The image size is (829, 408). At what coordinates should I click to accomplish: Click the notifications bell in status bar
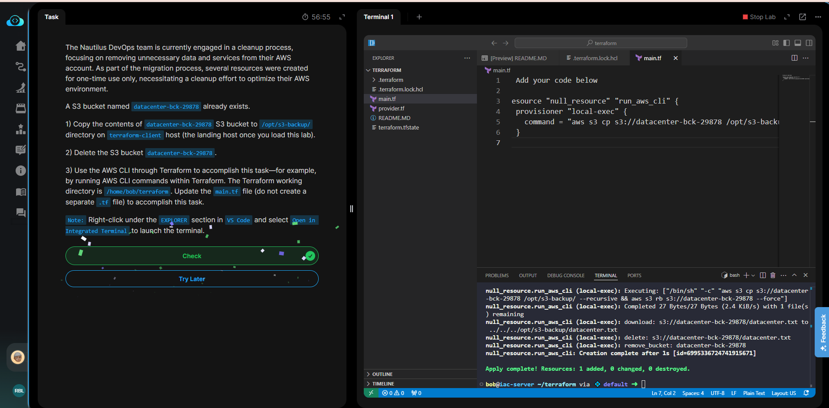[806, 393]
